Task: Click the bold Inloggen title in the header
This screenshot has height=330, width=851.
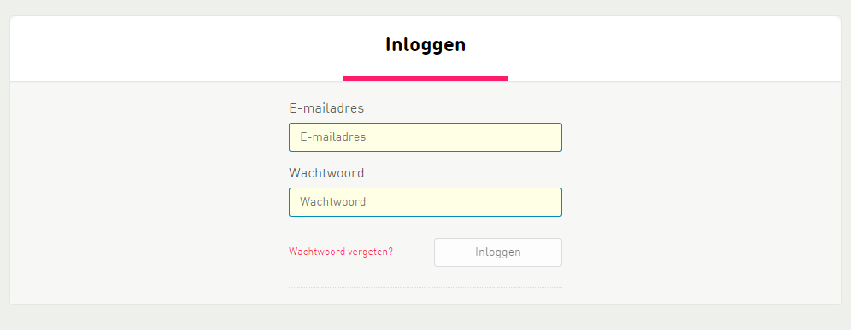Action: (425, 44)
